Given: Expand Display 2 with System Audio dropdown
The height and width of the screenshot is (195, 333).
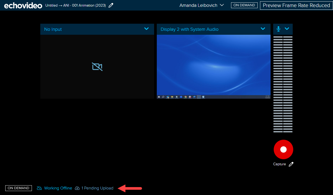Looking at the screenshot, I should coord(263,29).
